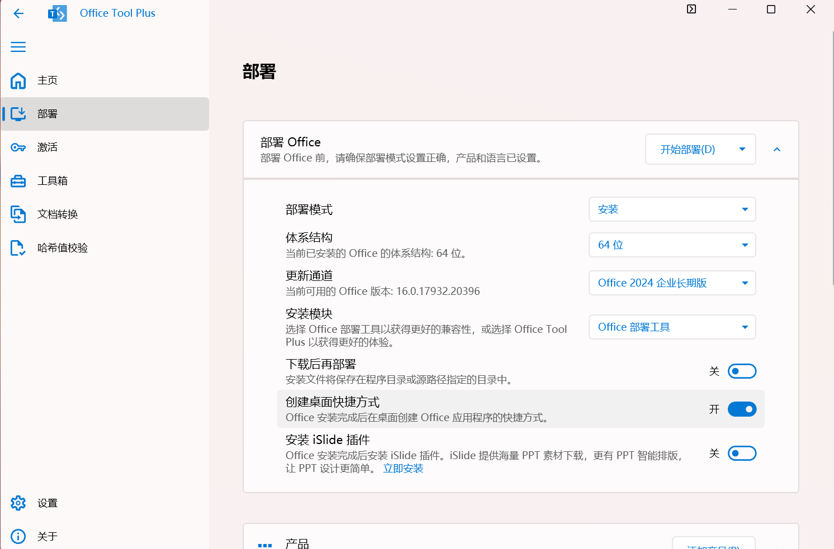This screenshot has height=549, width=834.
Task: Select the 部署 navigation item
Action: [105, 114]
